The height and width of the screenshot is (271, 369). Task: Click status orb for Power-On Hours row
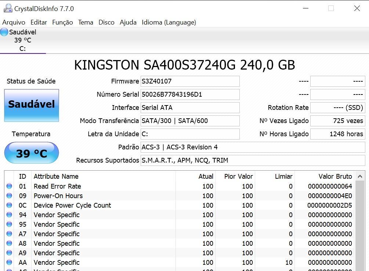click(9, 196)
